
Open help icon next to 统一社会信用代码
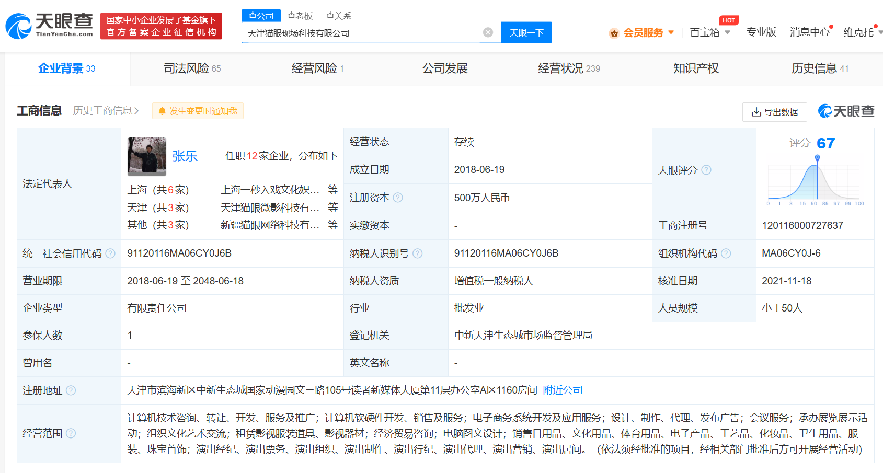tap(110, 253)
